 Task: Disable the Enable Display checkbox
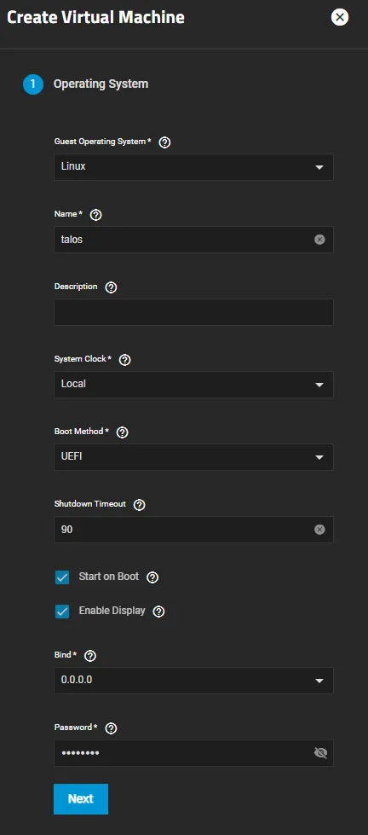(x=62, y=612)
